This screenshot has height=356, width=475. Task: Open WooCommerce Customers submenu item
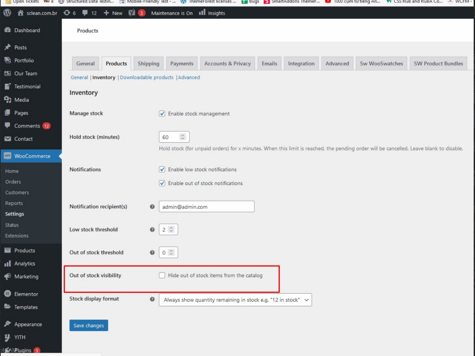17,192
